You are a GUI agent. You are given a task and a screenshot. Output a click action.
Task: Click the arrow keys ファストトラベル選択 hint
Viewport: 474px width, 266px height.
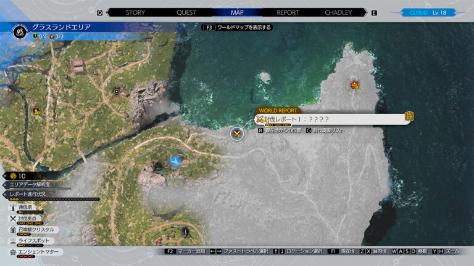[239, 251]
